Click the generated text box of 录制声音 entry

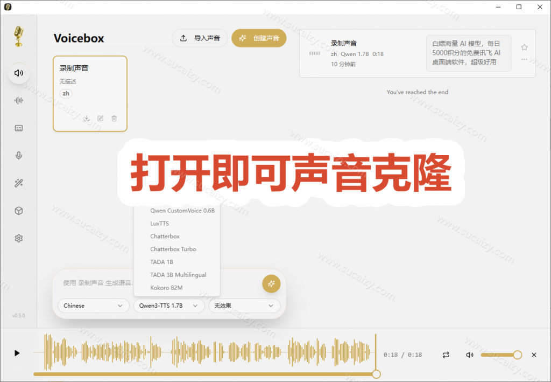point(469,53)
